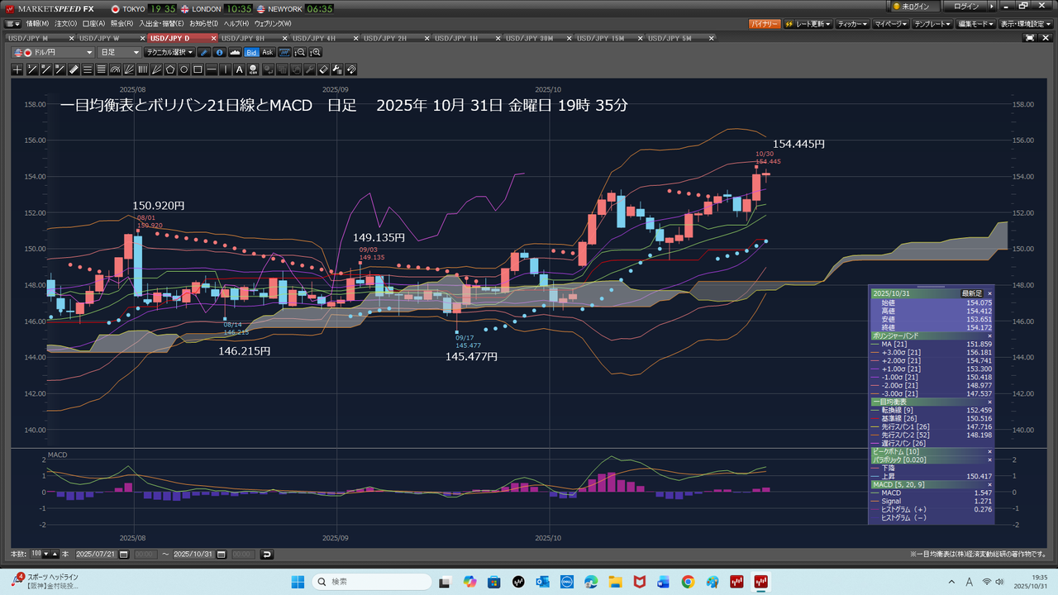Viewport: 1058px width, 595px height.
Task: Expand the テクニカル選択 dropdown
Action: coord(169,52)
